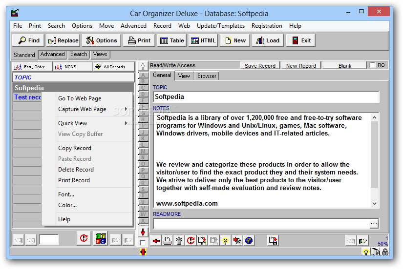Click the printer icon in the record toolbar
The width and height of the screenshot is (403, 269).
click(x=168, y=241)
